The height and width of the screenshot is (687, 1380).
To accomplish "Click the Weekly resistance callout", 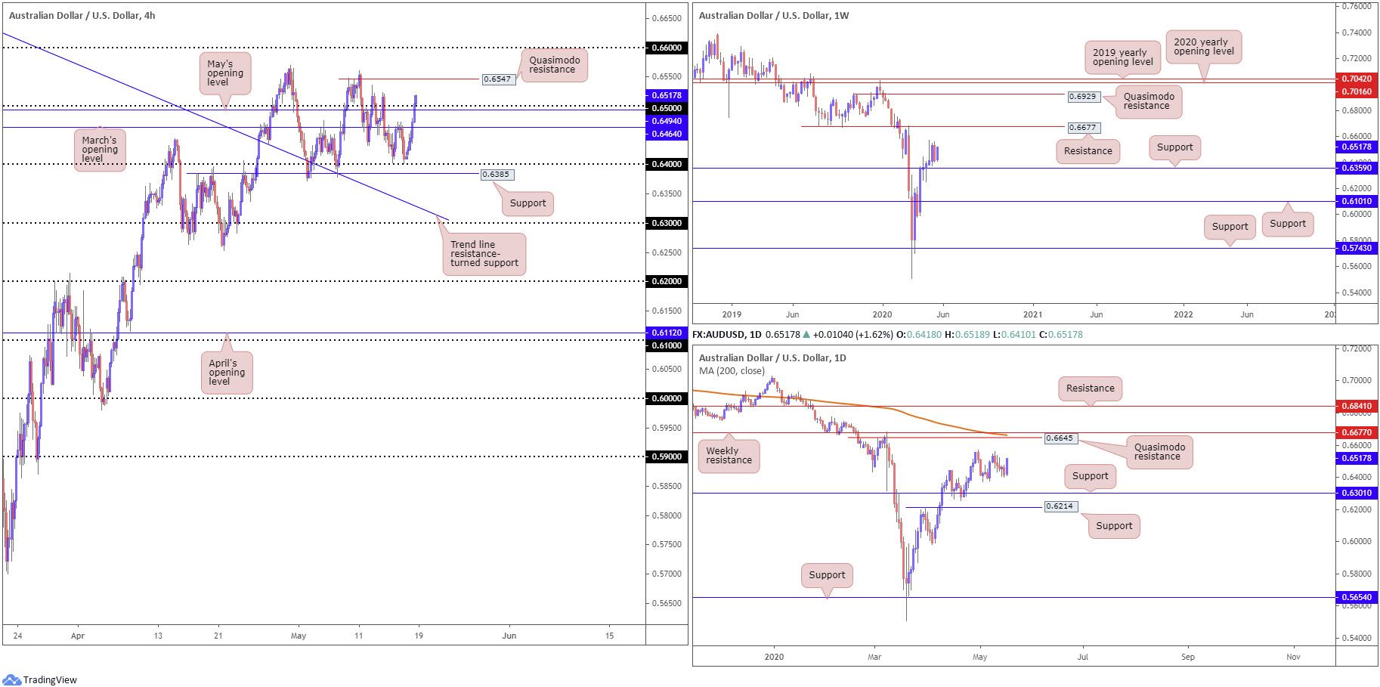I will coord(729,456).
